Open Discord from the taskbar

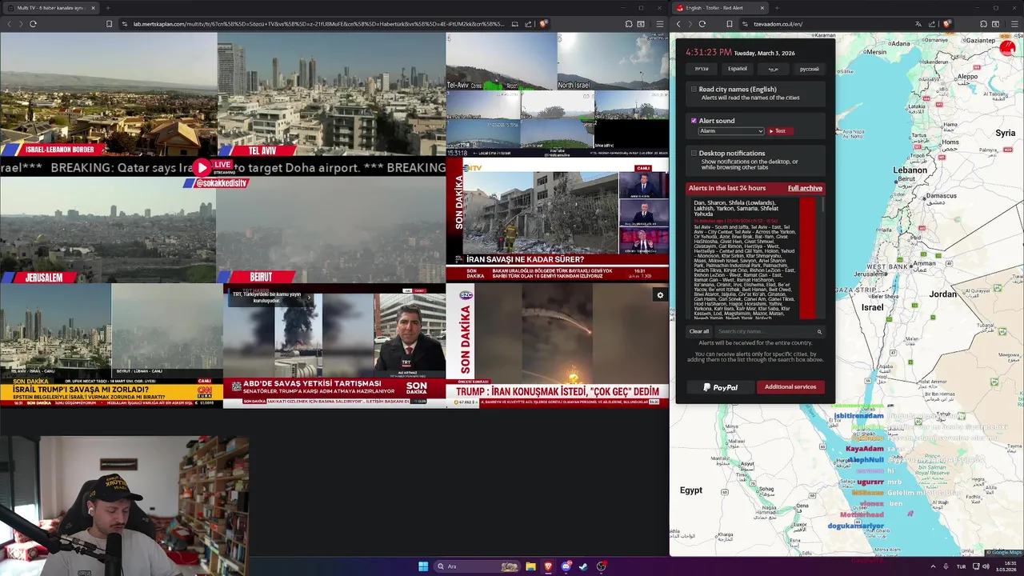coord(566,566)
